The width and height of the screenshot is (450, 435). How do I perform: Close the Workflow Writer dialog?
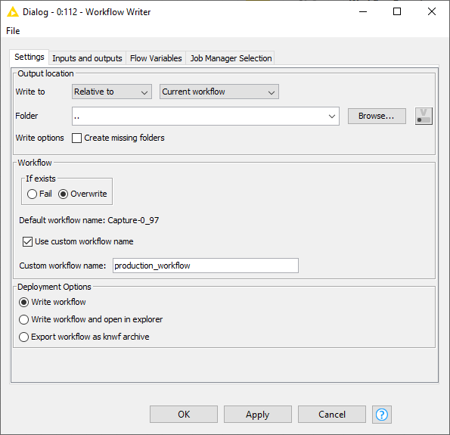point(432,12)
